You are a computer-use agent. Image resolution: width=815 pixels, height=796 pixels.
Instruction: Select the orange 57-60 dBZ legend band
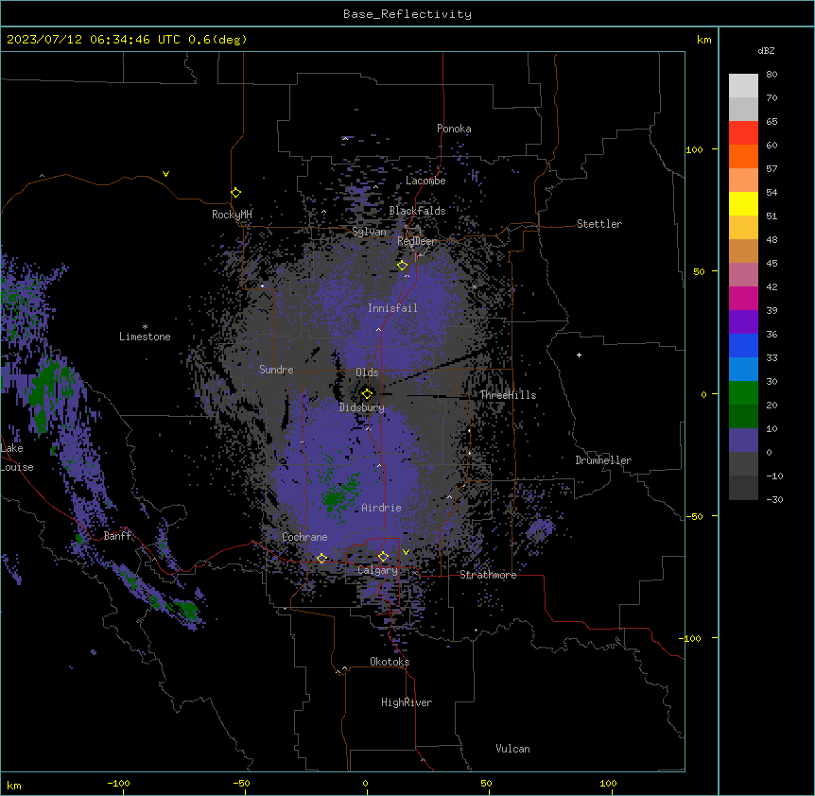743,156
